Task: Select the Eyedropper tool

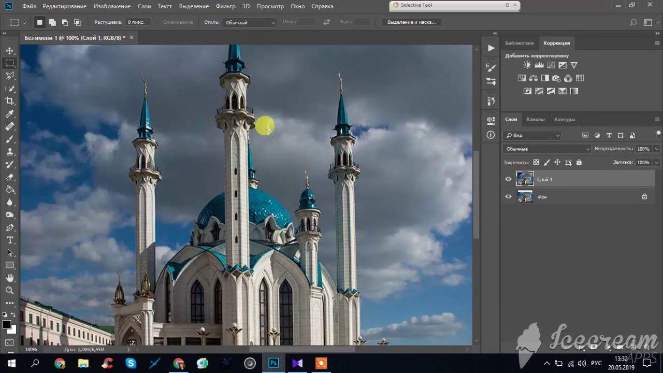Action: [x=9, y=114]
